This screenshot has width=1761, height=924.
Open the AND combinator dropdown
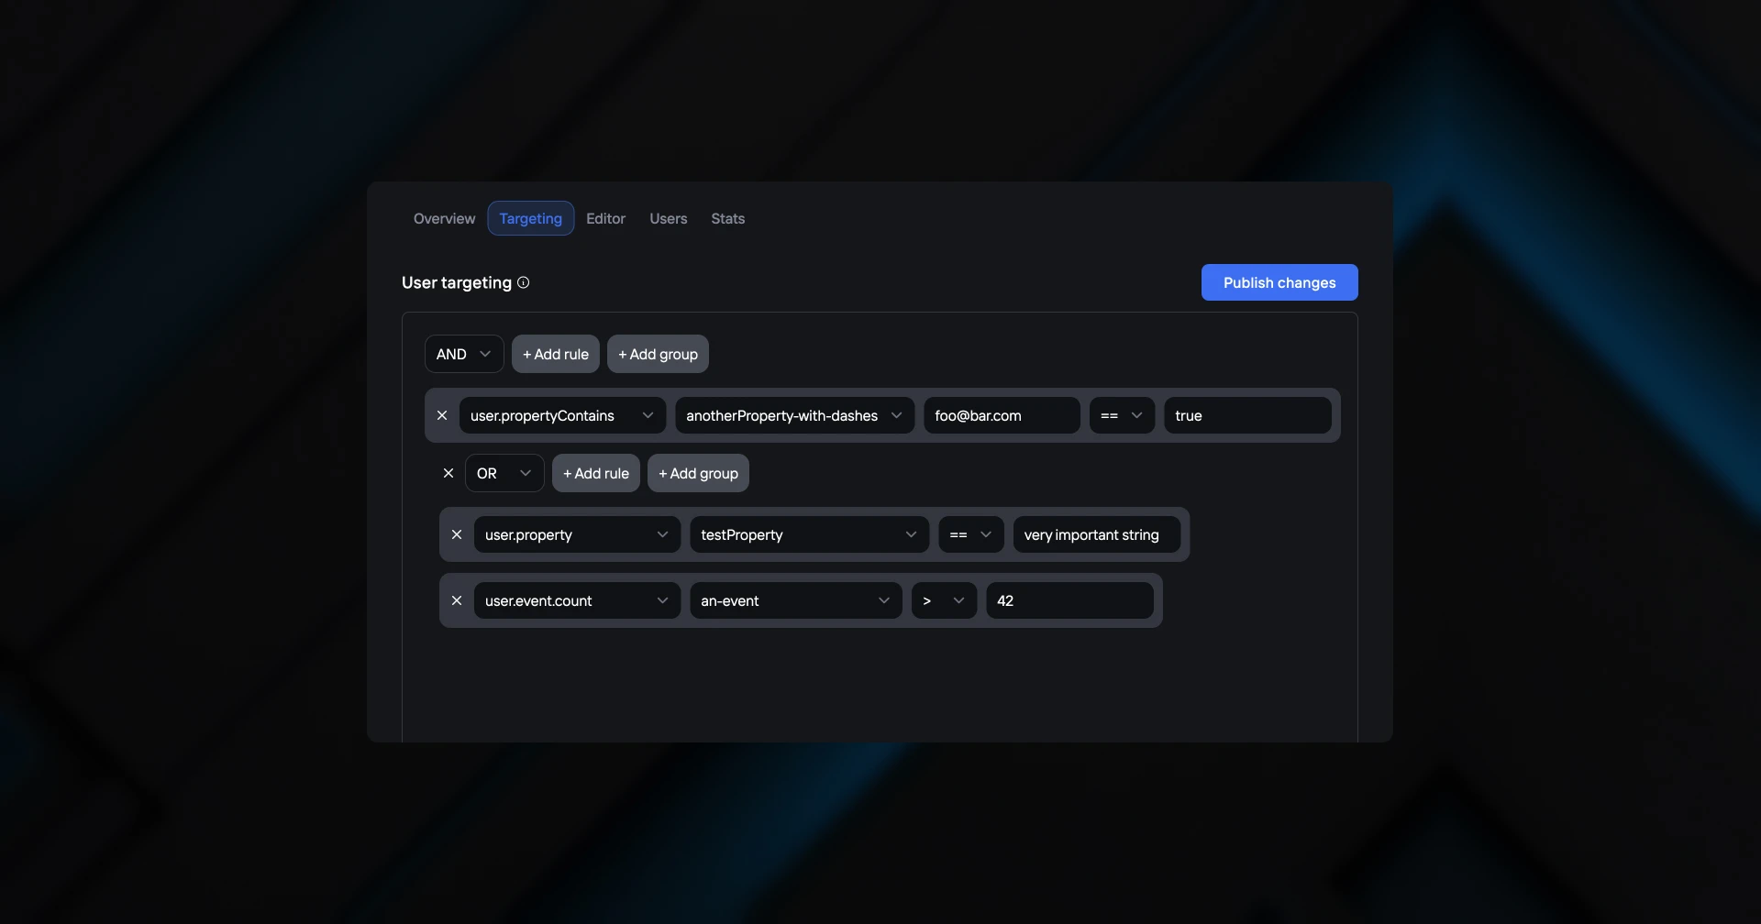(464, 354)
